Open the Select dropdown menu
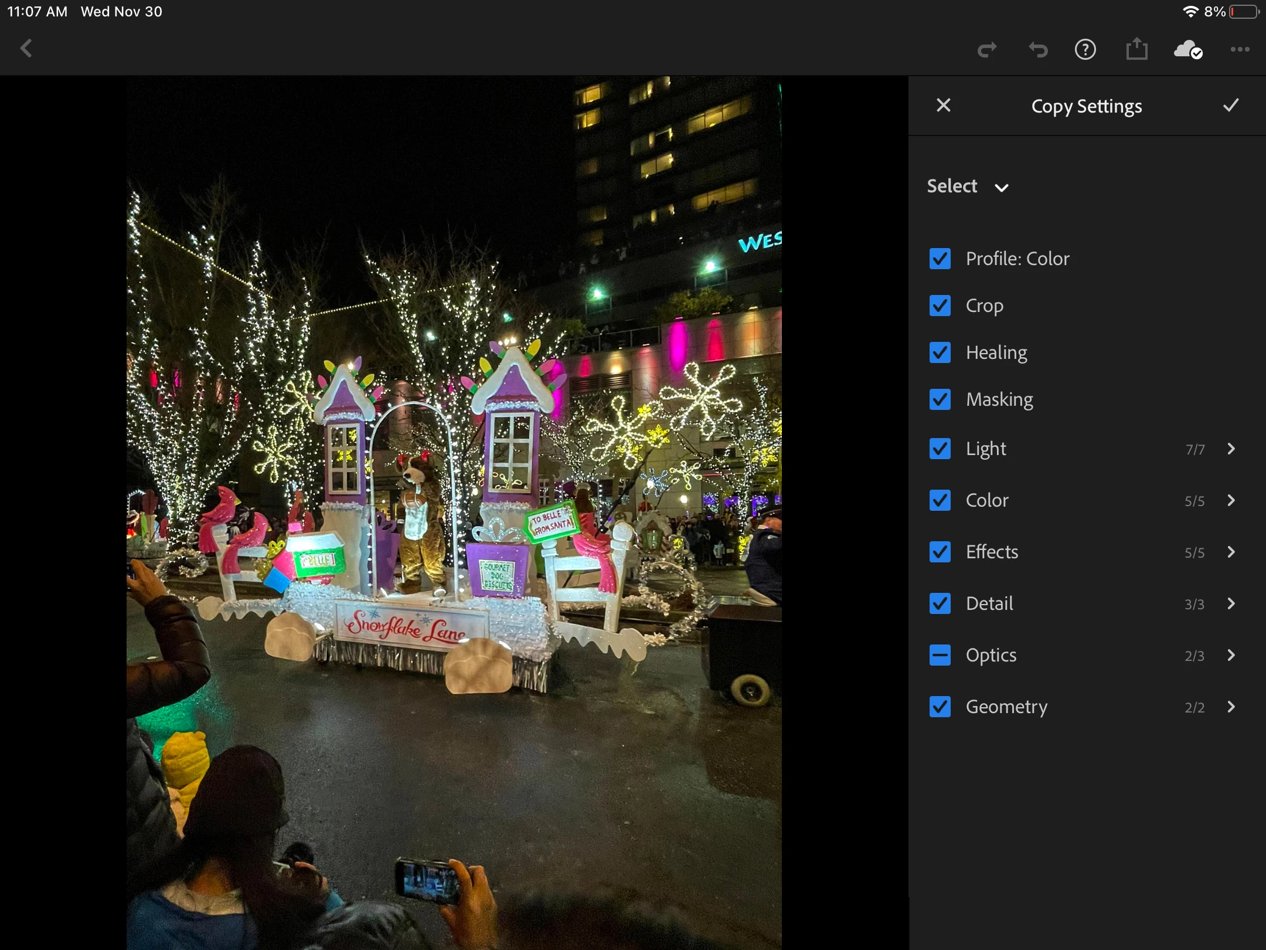 pyautogui.click(x=967, y=186)
